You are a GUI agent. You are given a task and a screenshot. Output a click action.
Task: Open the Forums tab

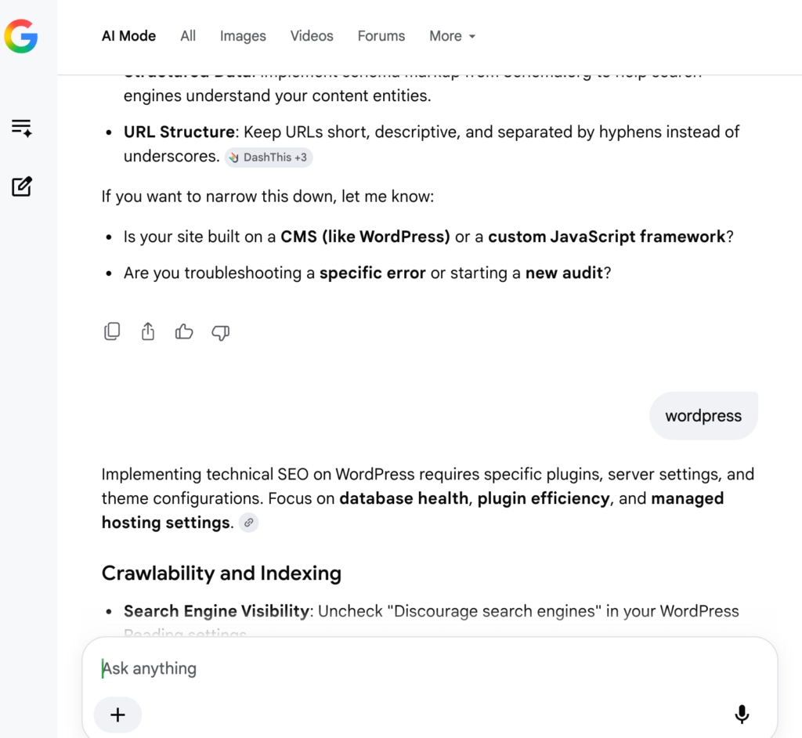coord(381,36)
